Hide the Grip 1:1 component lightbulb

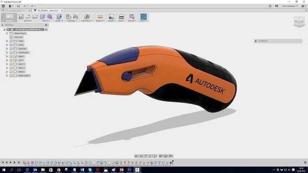point(11,64)
